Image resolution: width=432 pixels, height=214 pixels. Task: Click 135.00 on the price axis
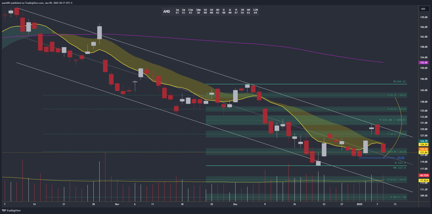click(424, 111)
